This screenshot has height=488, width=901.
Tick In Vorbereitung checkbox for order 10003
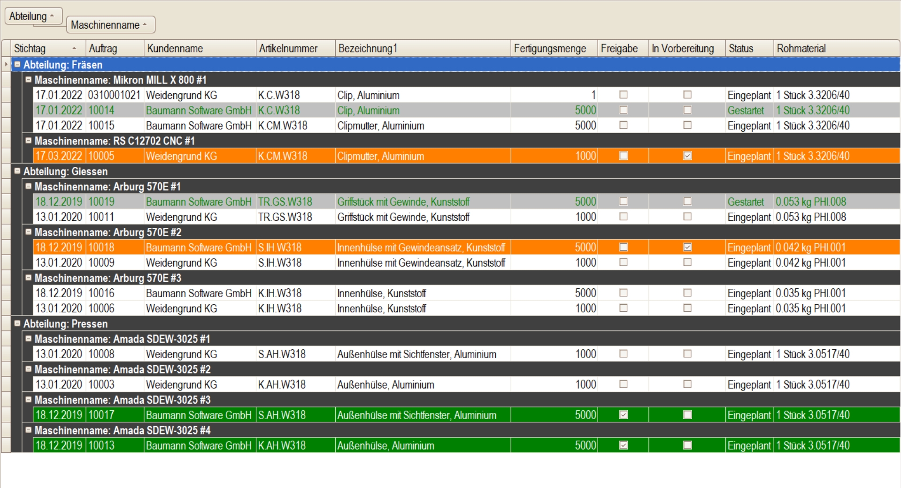(x=687, y=384)
